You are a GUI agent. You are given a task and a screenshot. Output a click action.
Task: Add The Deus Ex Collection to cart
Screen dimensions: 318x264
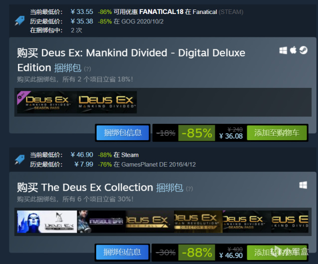point(277,252)
